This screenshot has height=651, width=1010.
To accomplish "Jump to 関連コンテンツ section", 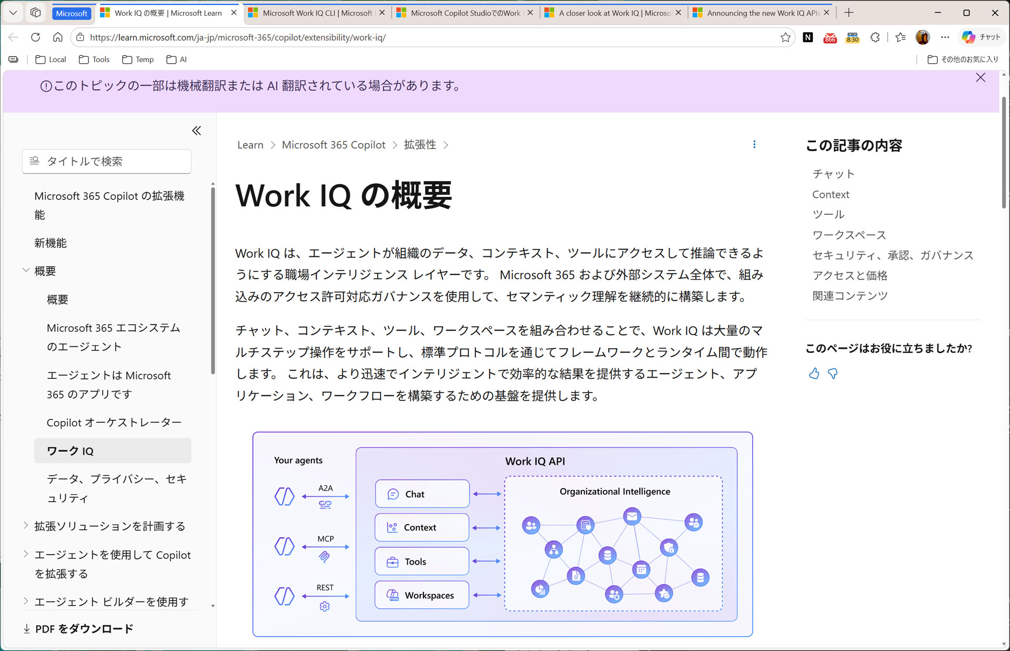I will tap(850, 296).
